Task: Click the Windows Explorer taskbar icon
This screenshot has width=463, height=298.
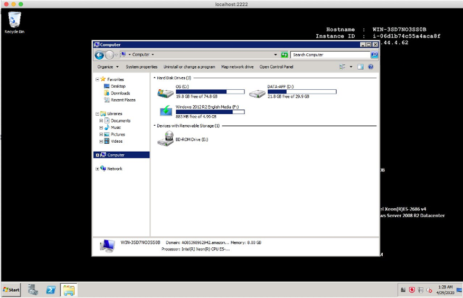Action: tap(69, 290)
